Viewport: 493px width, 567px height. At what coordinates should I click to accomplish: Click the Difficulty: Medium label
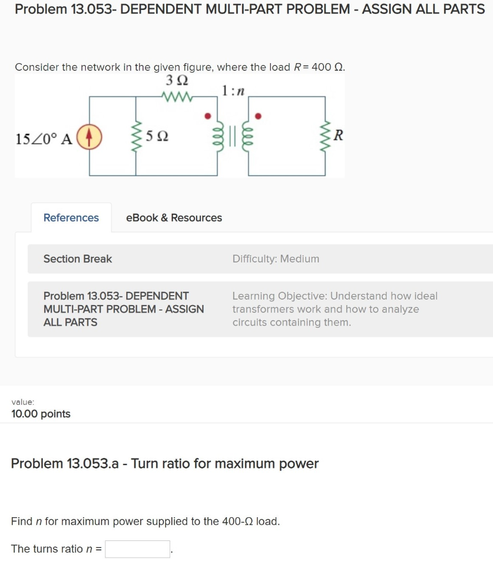tap(275, 259)
